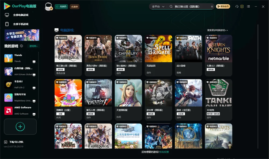Image resolution: width=269 pixels, height=159 pixels.
Task: Click the 兑换码 button
Action: click(x=61, y=7)
